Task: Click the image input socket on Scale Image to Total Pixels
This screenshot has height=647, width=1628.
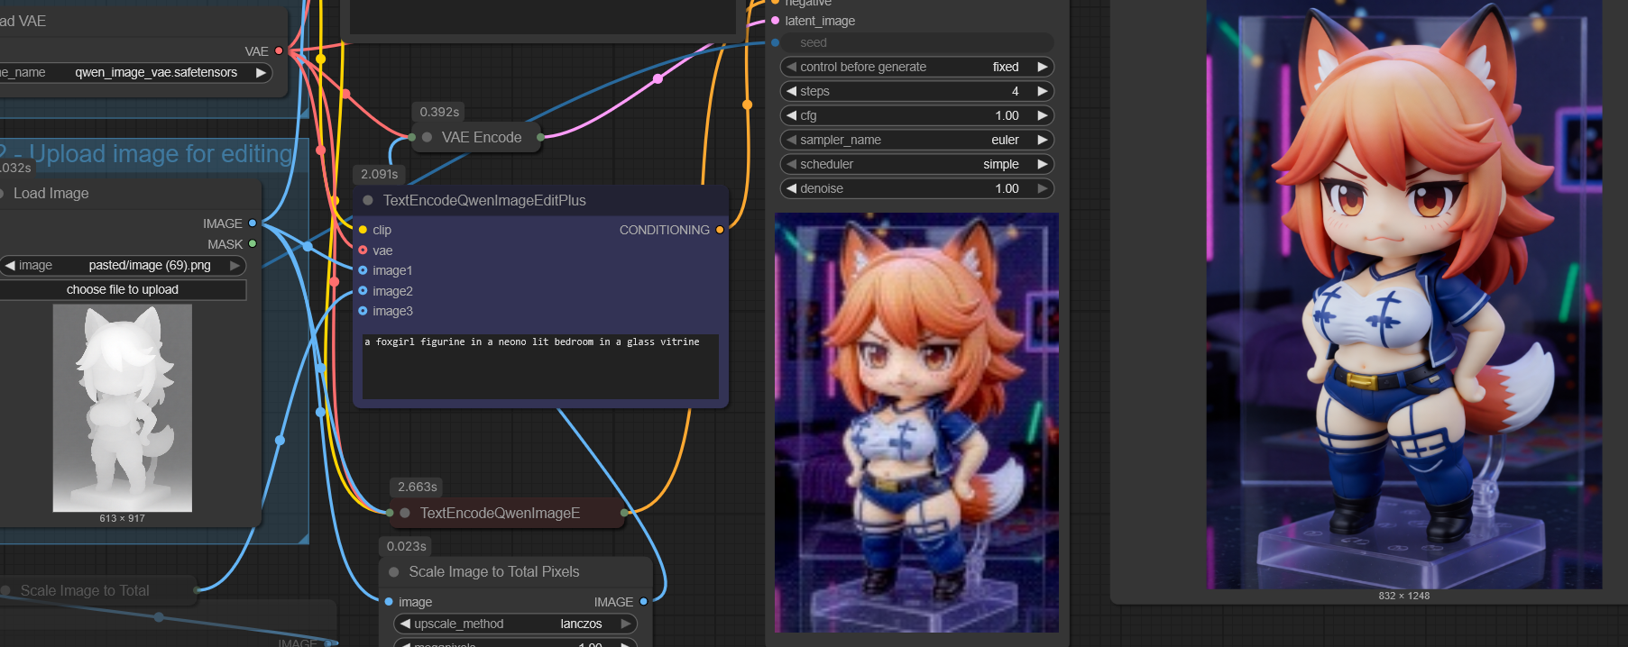Action: tap(389, 601)
